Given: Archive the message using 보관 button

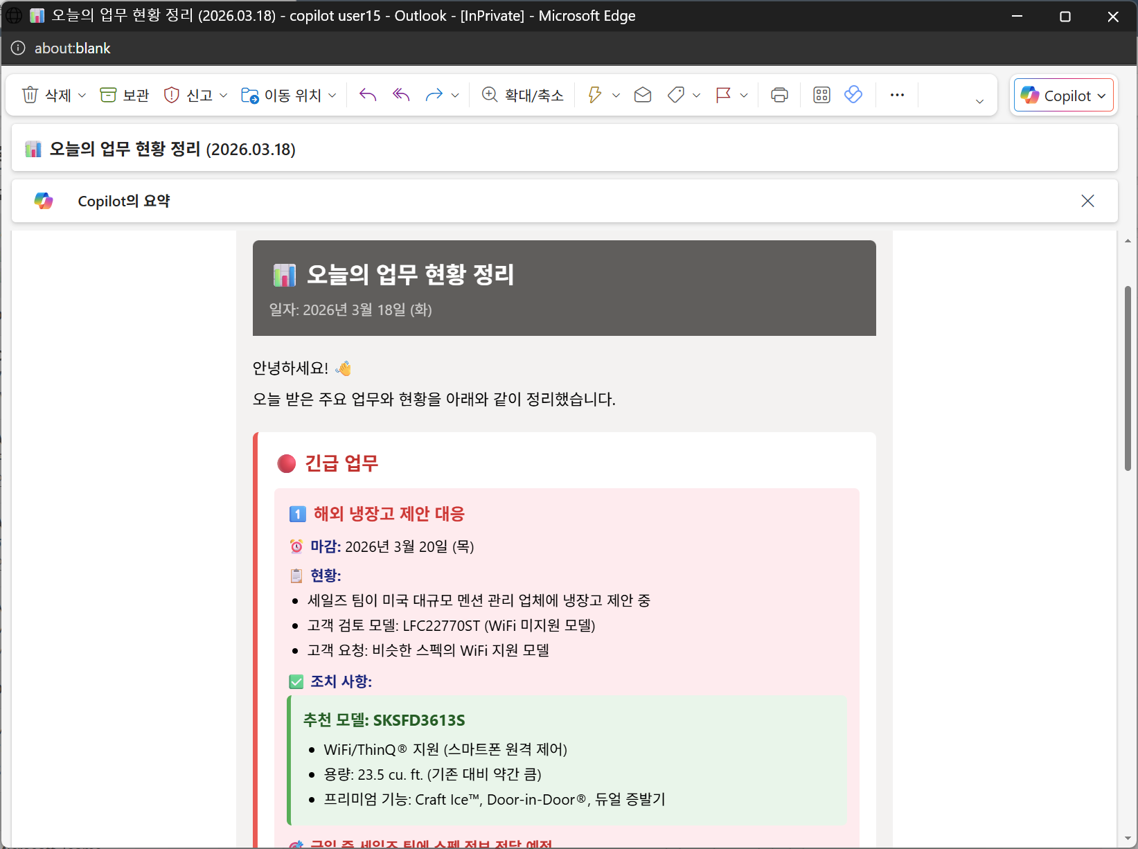Looking at the screenshot, I should (125, 95).
